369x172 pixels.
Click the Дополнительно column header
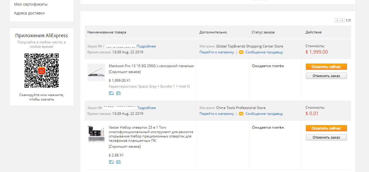[x=213, y=32]
